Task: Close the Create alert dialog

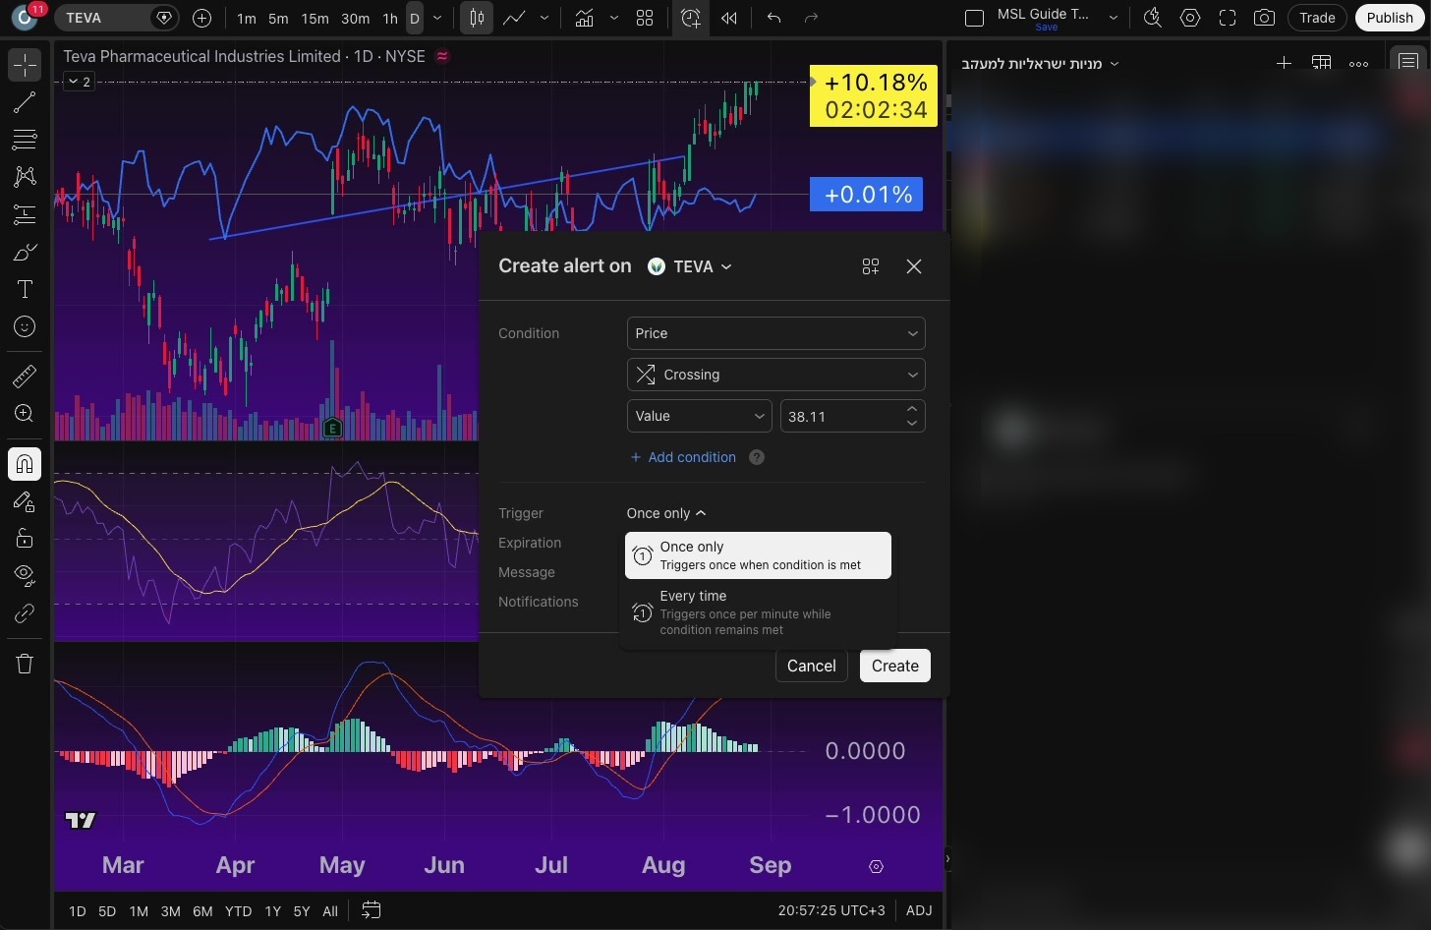Action: pyautogui.click(x=914, y=266)
